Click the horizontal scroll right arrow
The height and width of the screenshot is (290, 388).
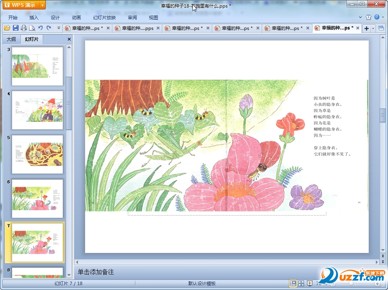pos(377,262)
